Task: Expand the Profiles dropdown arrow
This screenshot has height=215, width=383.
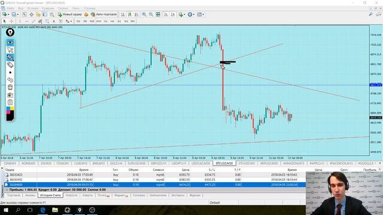Action: click(x=18, y=14)
